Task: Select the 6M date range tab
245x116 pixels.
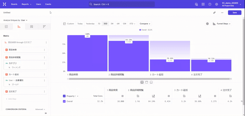Action: 118,24
